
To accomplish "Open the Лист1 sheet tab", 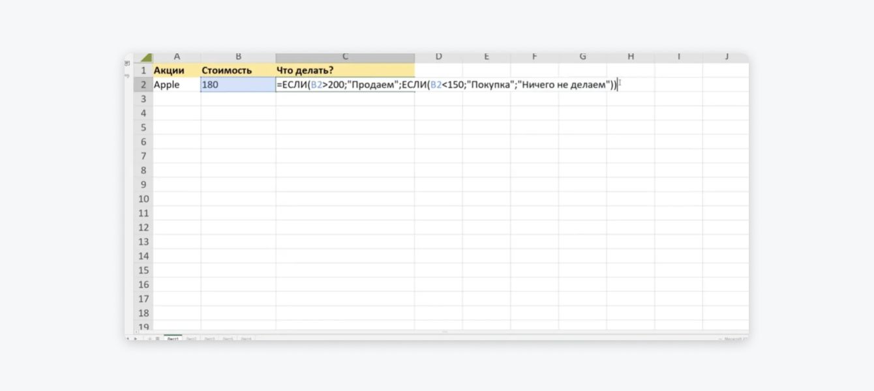I will tap(173, 339).
